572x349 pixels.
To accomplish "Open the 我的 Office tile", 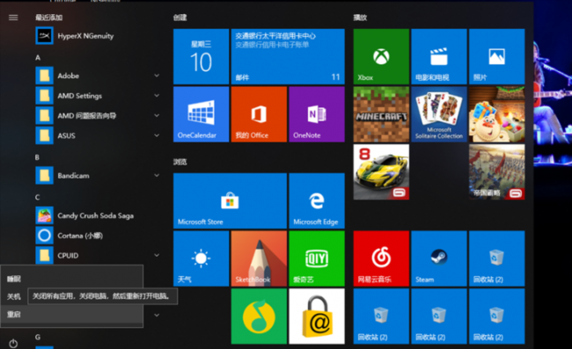I will pos(259,114).
